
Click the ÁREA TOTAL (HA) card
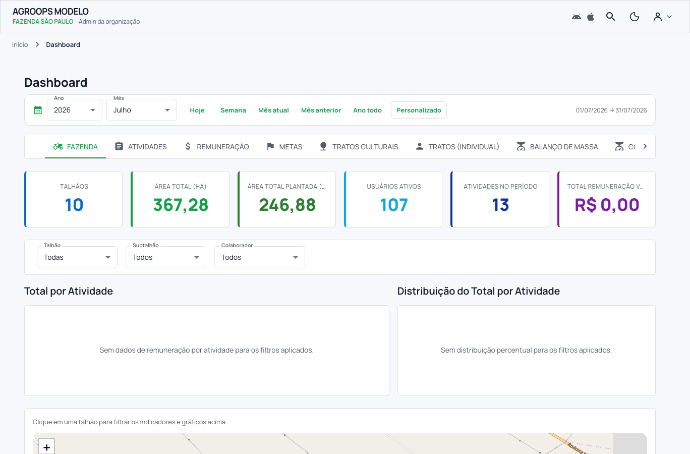click(x=180, y=199)
